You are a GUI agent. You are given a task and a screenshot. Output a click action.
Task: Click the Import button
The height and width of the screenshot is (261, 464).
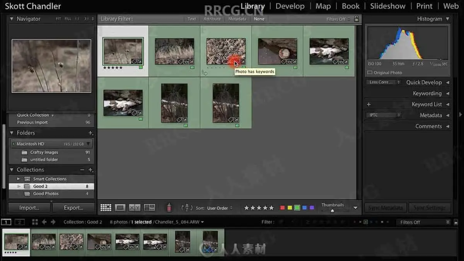[29, 208]
